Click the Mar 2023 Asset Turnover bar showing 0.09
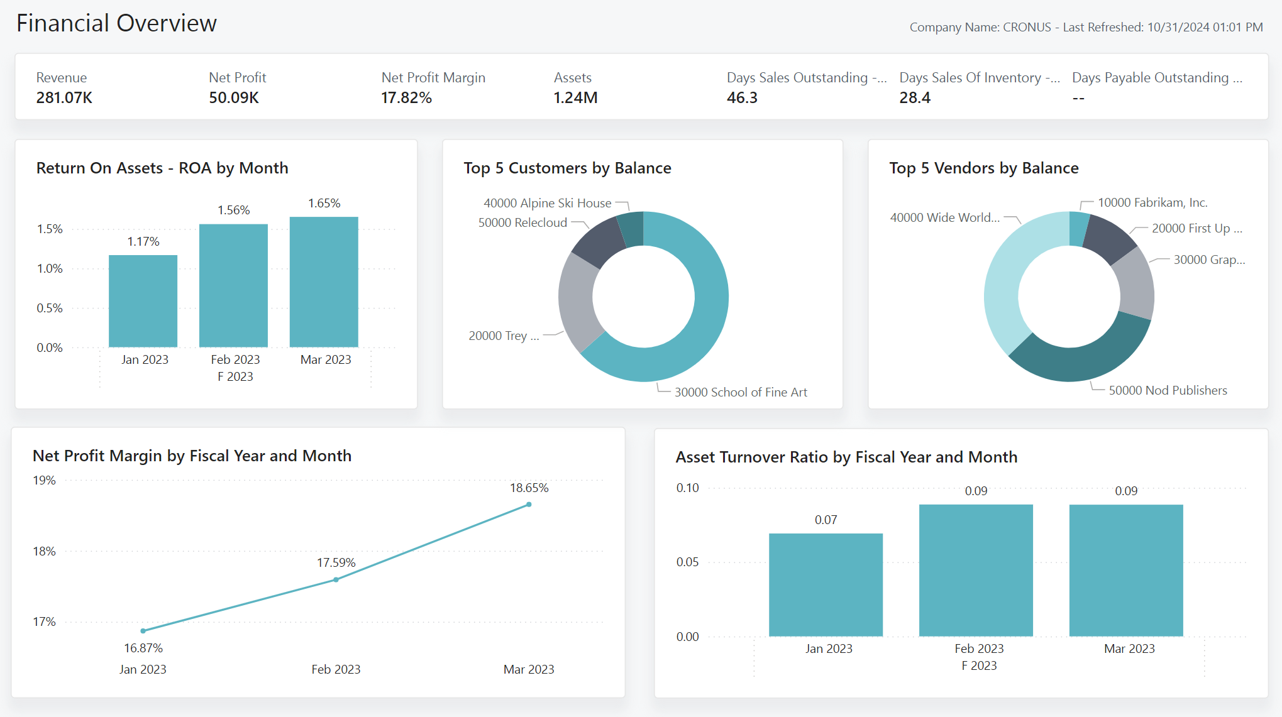 pos(1125,569)
